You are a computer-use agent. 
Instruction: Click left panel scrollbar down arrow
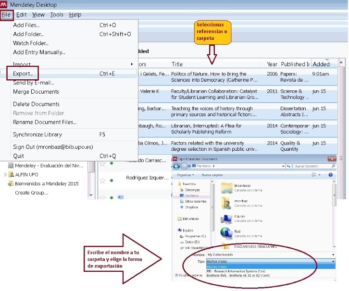click(x=91, y=195)
